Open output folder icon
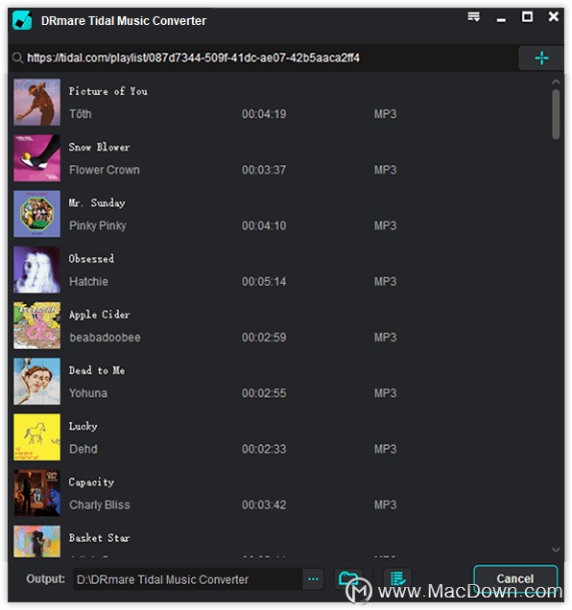Image resolution: width=572 pixels, height=610 pixels. tap(349, 579)
